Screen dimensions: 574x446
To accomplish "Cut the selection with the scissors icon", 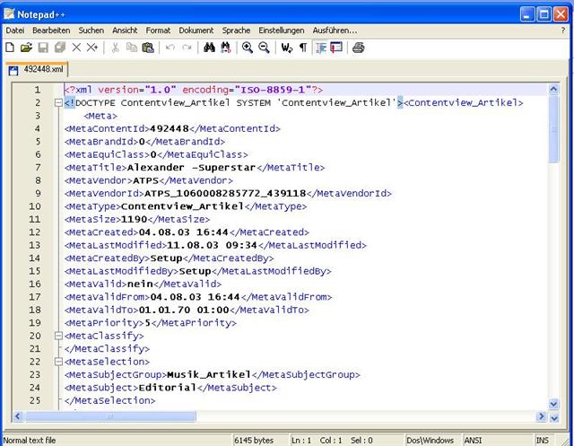I will 115,48.
